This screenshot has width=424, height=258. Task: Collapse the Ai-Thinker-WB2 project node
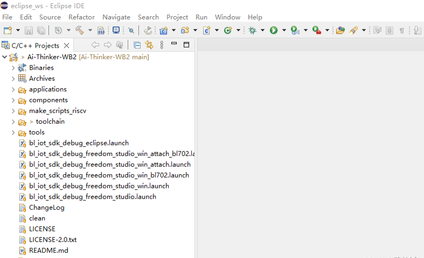coord(5,57)
